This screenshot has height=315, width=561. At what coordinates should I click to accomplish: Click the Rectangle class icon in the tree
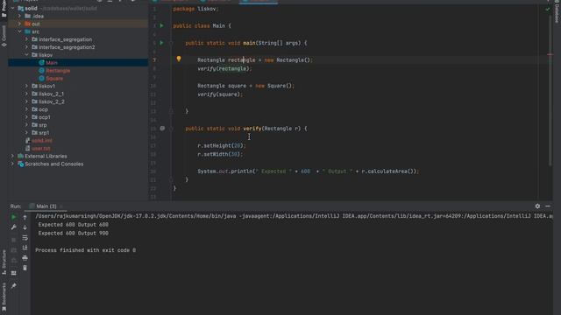41,71
